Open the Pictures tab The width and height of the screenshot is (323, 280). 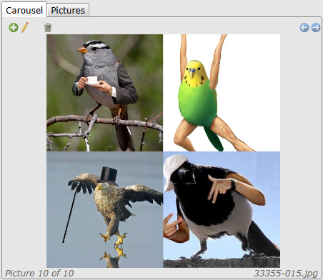click(68, 11)
